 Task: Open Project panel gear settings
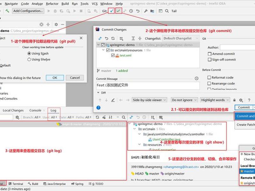click(56, 25)
